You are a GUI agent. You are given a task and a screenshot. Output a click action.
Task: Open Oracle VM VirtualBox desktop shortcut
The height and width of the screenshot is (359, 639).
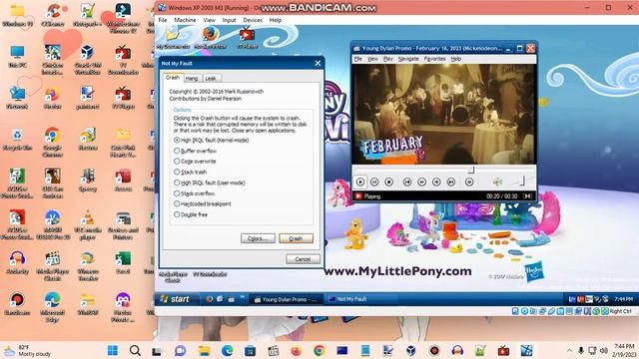(87, 60)
